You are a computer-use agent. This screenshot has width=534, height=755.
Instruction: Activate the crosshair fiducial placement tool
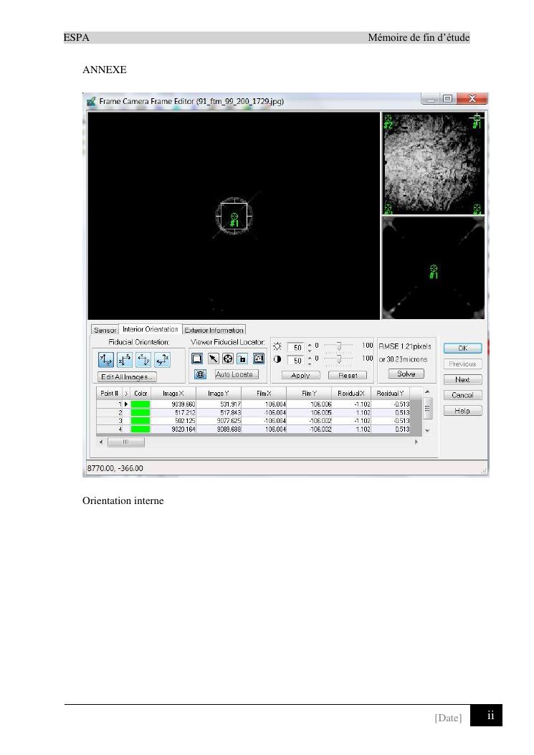[229, 358]
